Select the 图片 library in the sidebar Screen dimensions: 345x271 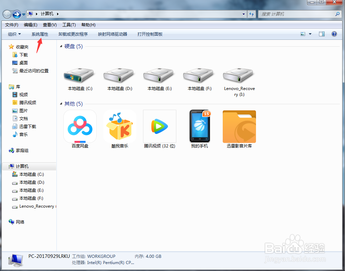click(x=24, y=110)
